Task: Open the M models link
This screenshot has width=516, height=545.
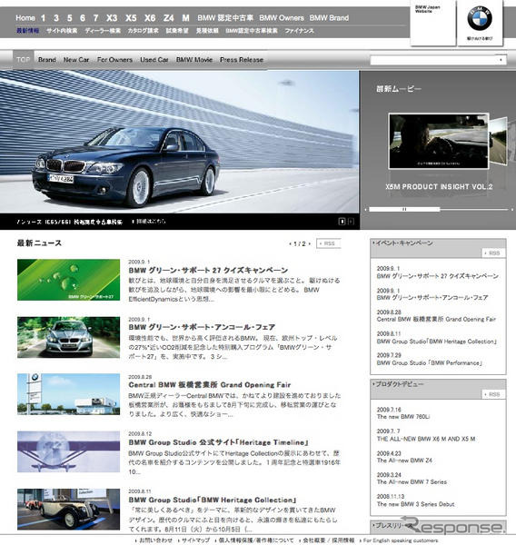Action: point(185,18)
